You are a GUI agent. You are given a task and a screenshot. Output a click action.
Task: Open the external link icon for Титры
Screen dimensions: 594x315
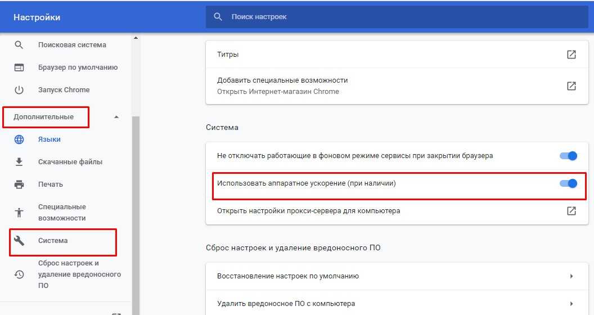(571, 55)
